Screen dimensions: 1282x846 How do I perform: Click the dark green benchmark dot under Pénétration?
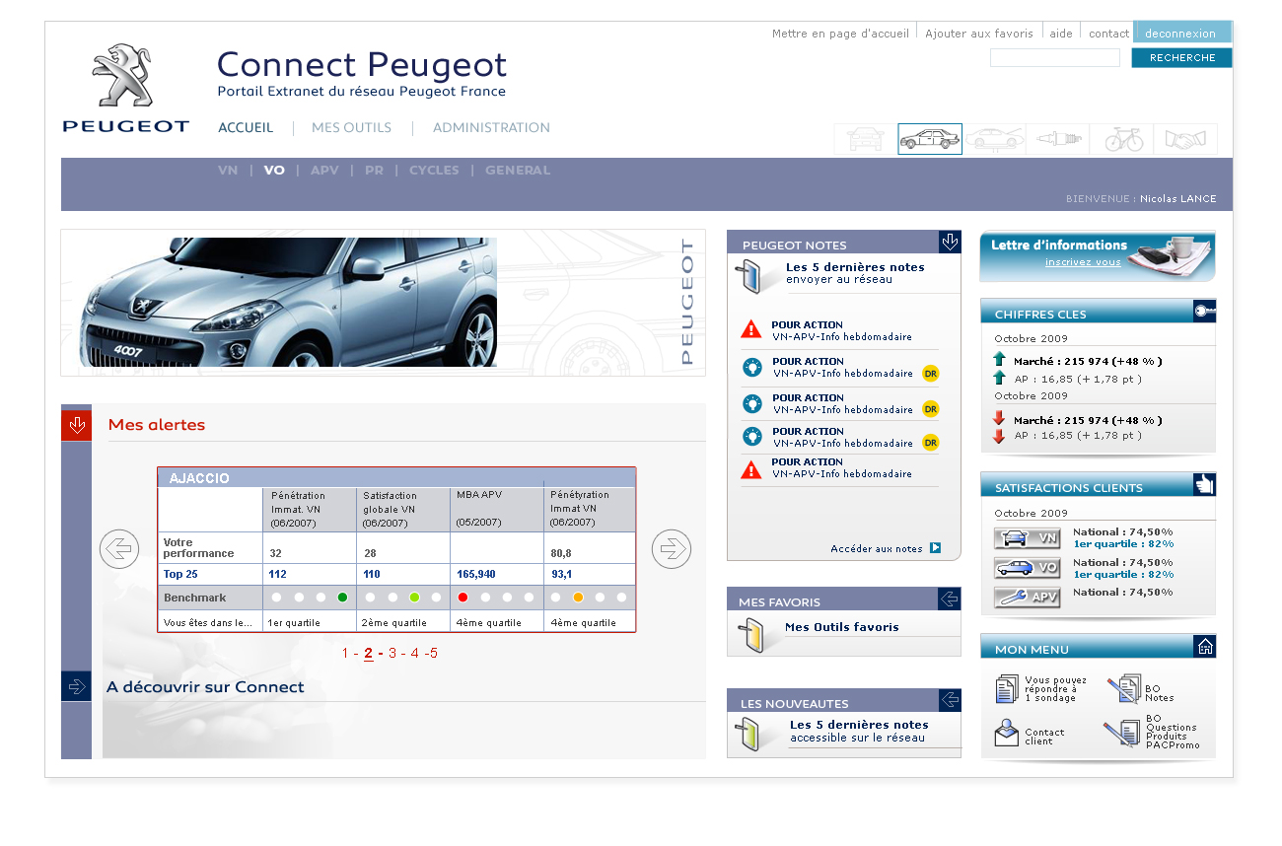pos(342,598)
